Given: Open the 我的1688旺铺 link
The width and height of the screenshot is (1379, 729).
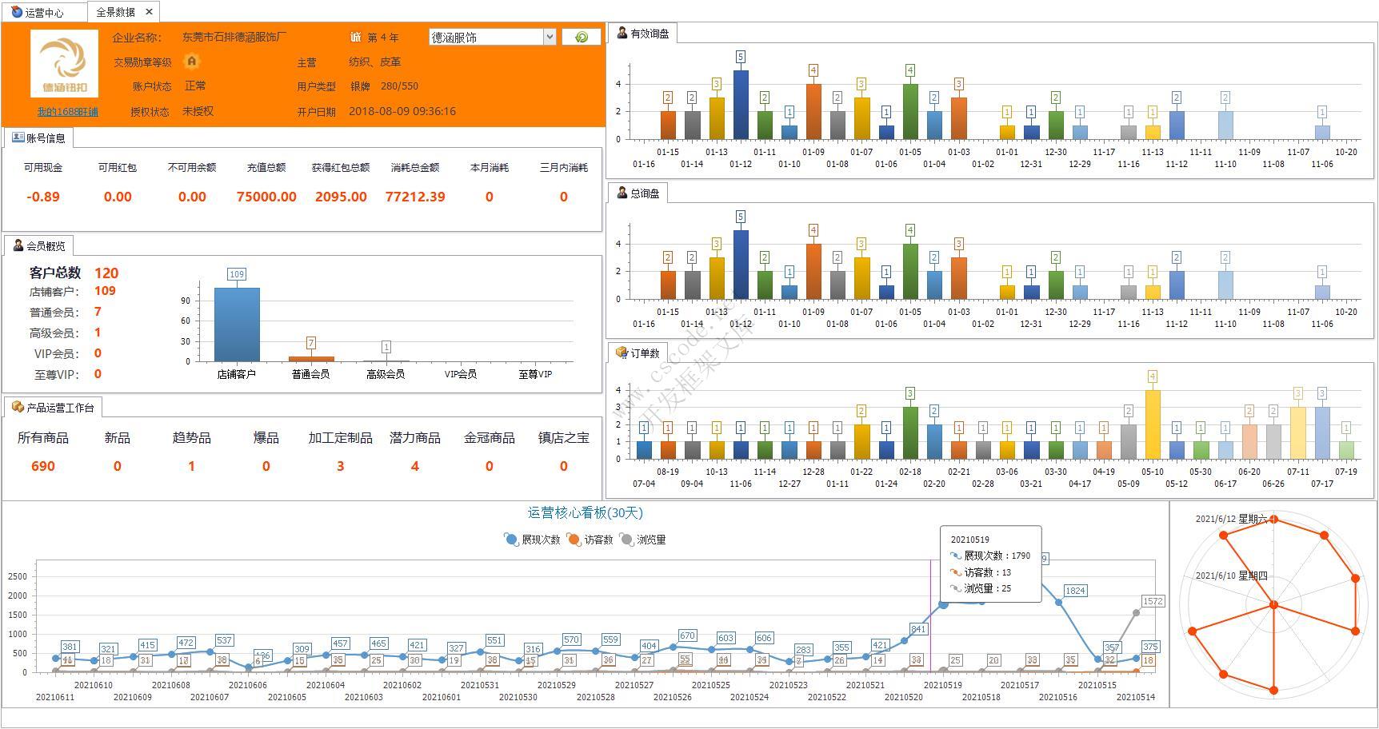Looking at the screenshot, I should pos(67,112).
